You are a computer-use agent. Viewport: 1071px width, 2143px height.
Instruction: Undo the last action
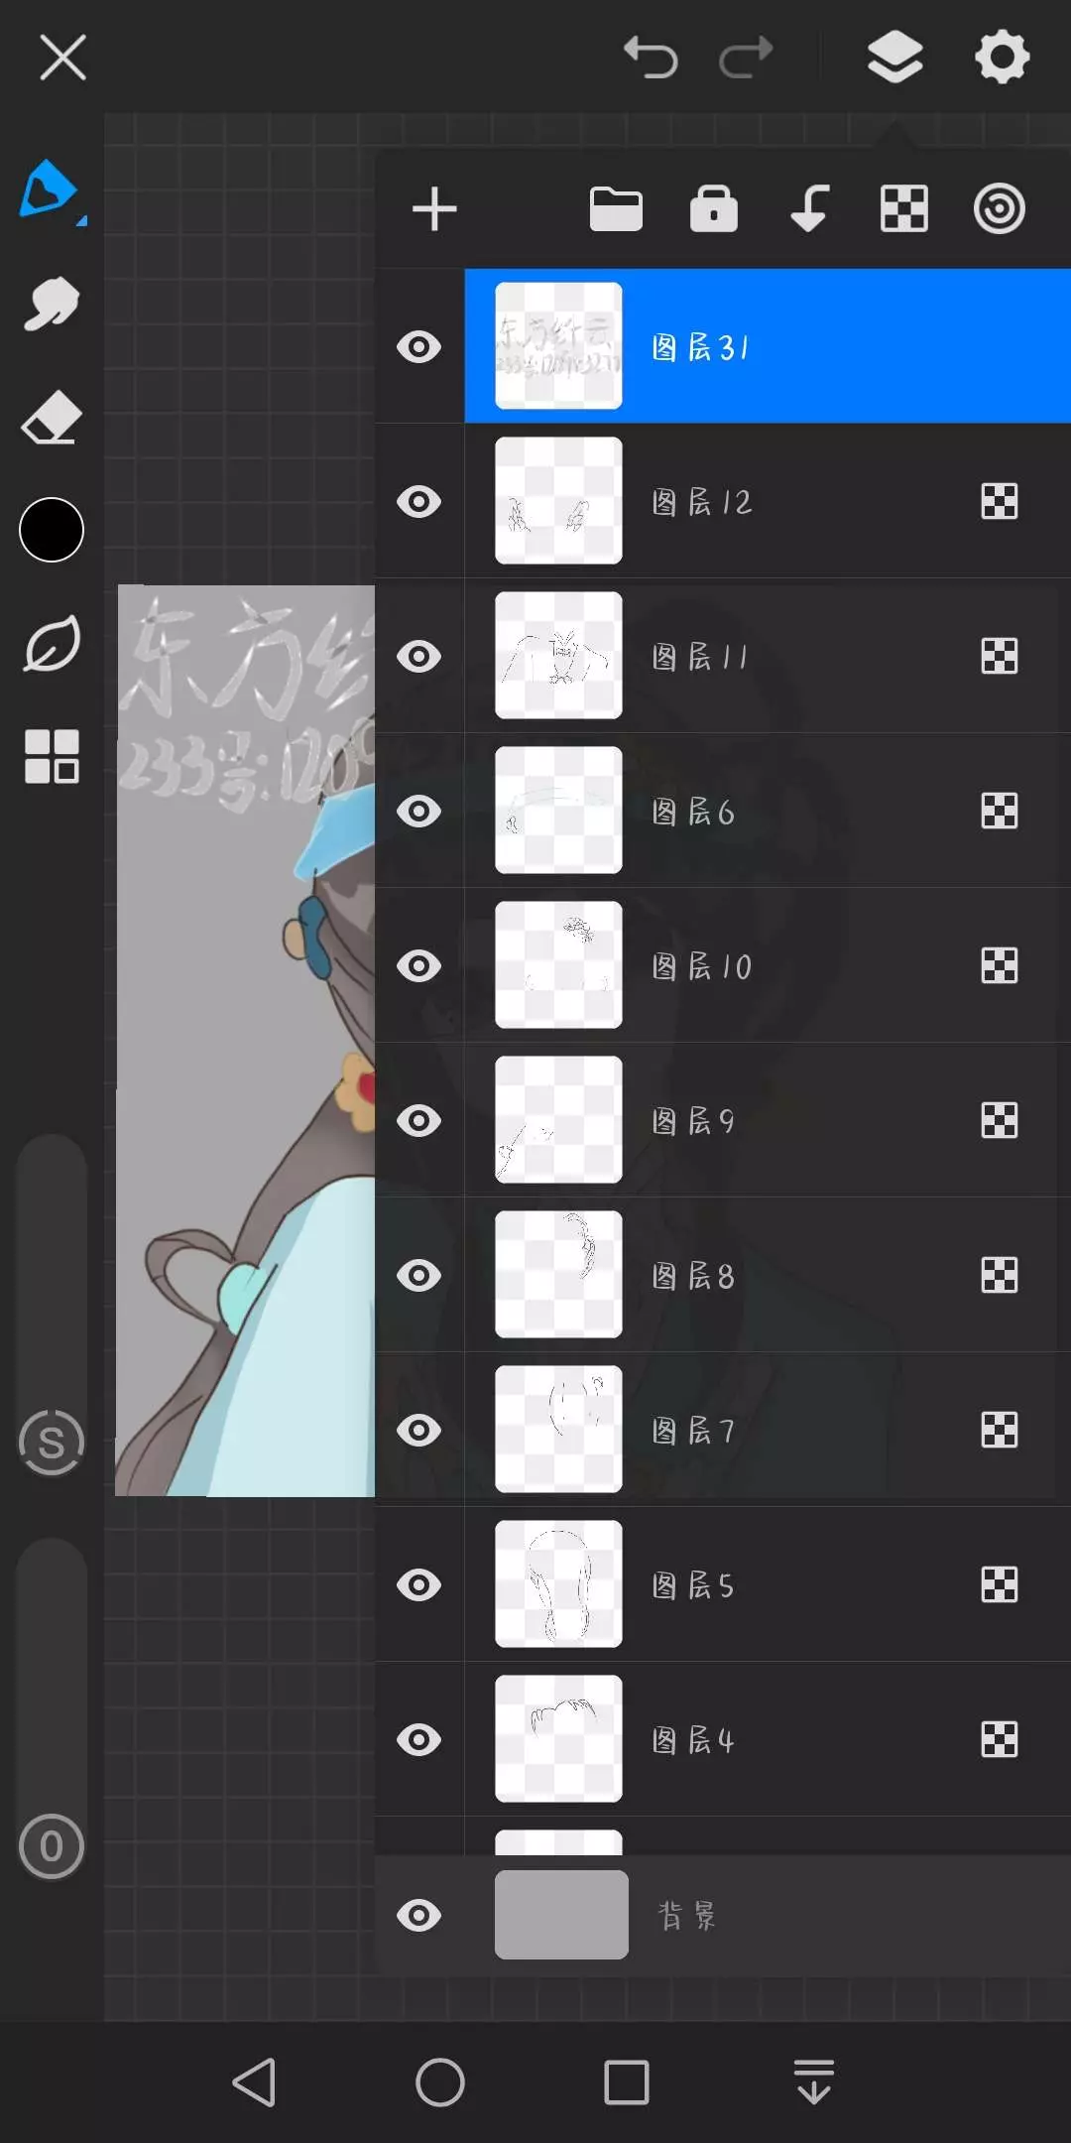coord(651,57)
